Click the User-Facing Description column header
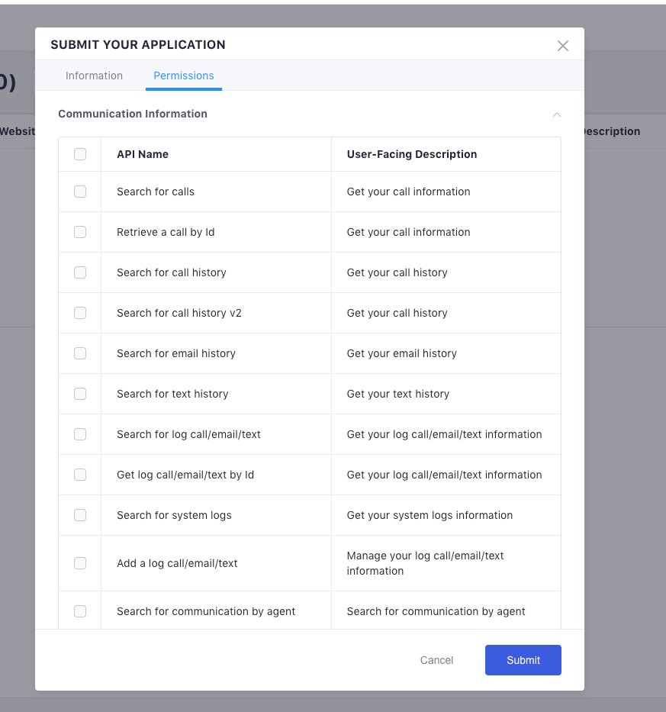666x712 pixels. pos(411,154)
